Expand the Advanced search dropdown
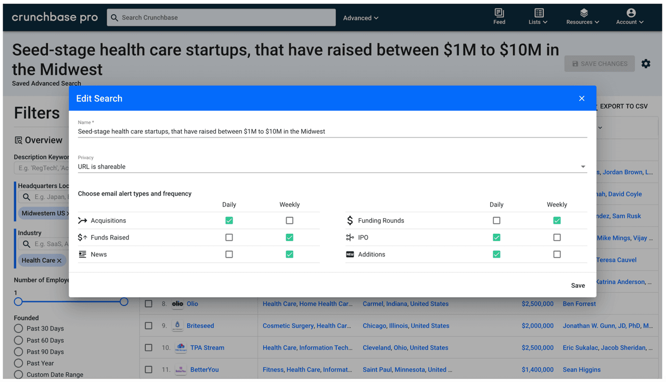Viewport: 666px width, 382px height. [361, 18]
